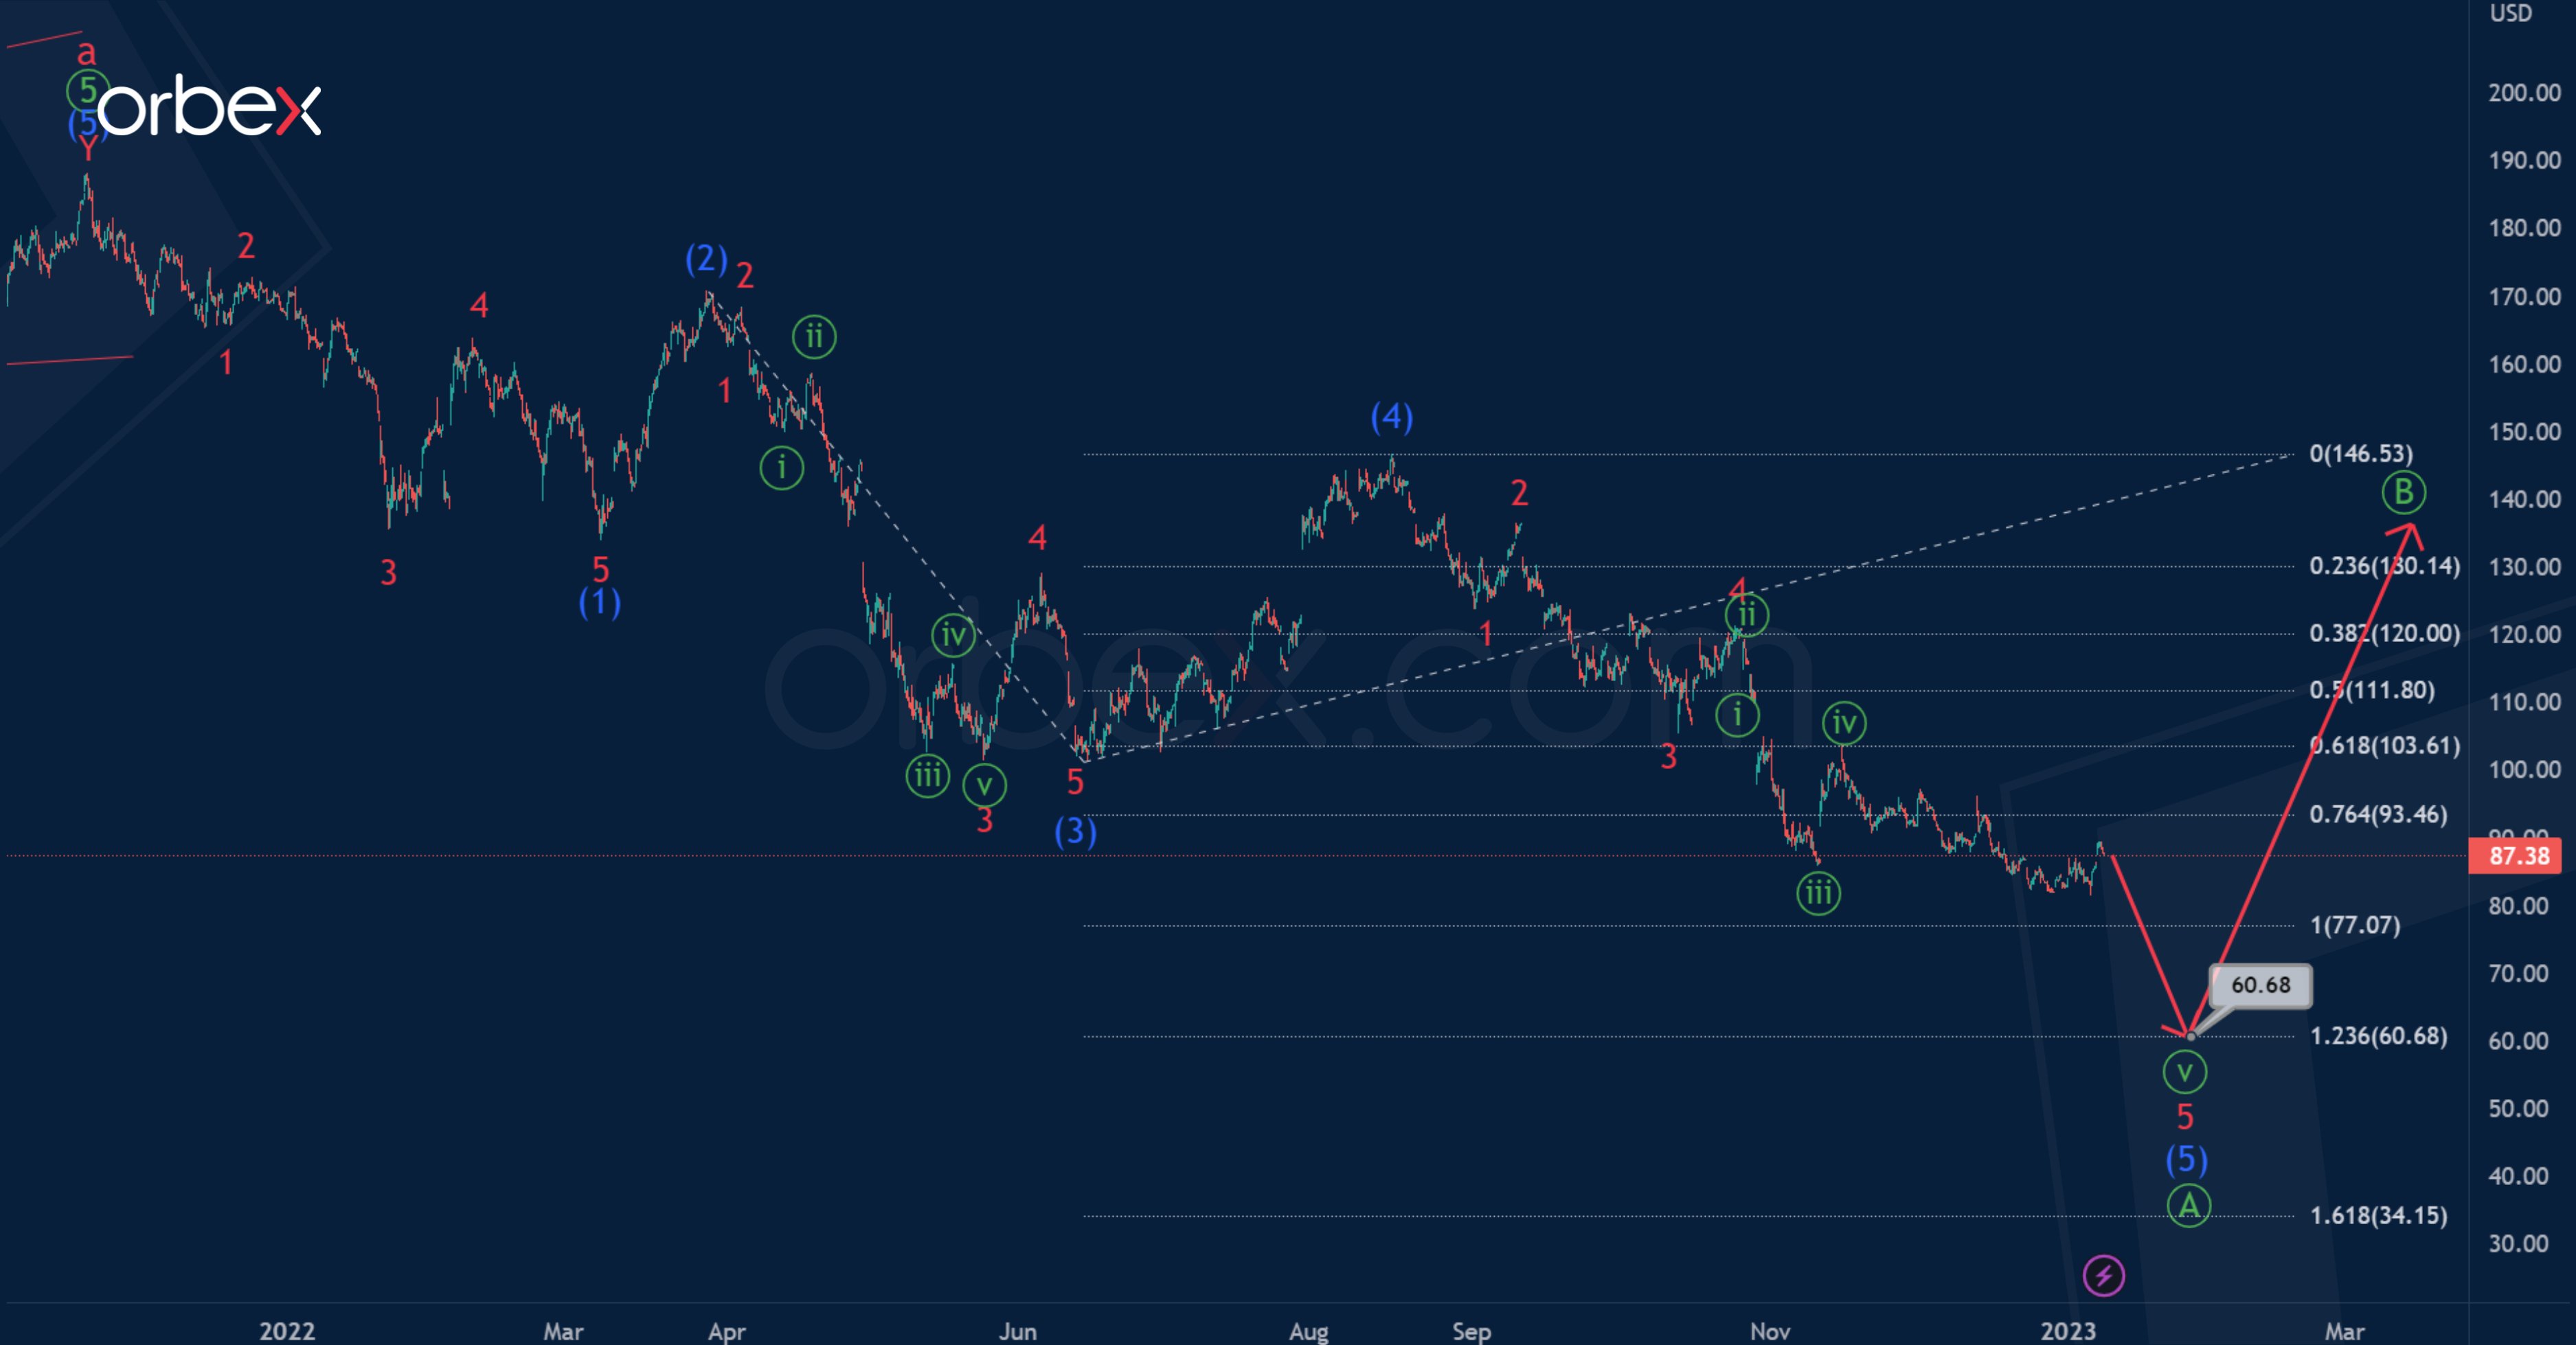Click the 1.236(60.68) Fibonacci level label
This screenshot has width=2576, height=1345.
pos(2378,1035)
